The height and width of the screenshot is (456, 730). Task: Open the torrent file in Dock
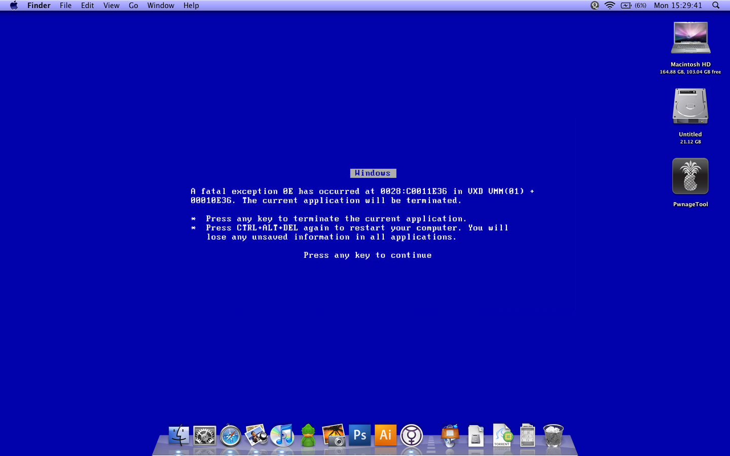502,435
